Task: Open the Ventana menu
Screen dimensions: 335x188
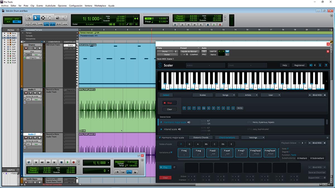Action: pos(88,6)
